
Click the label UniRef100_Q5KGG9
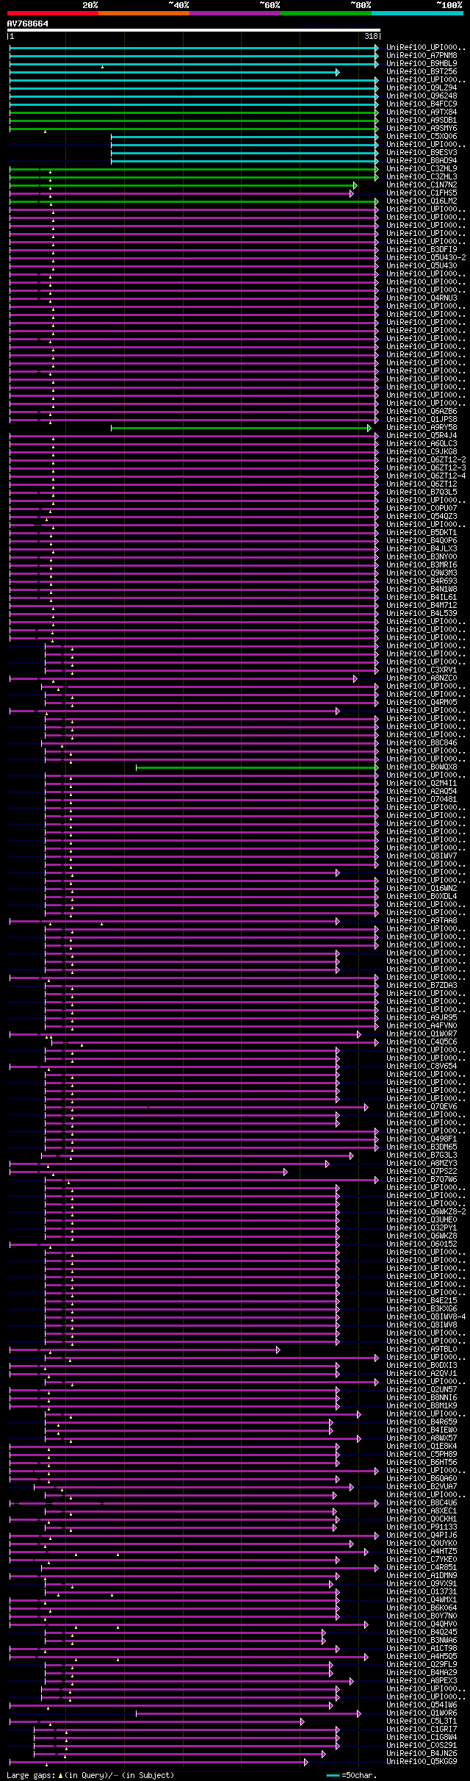click(x=422, y=1761)
